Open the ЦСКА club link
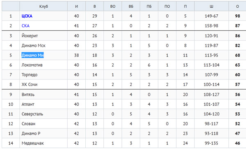 coord(27,16)
